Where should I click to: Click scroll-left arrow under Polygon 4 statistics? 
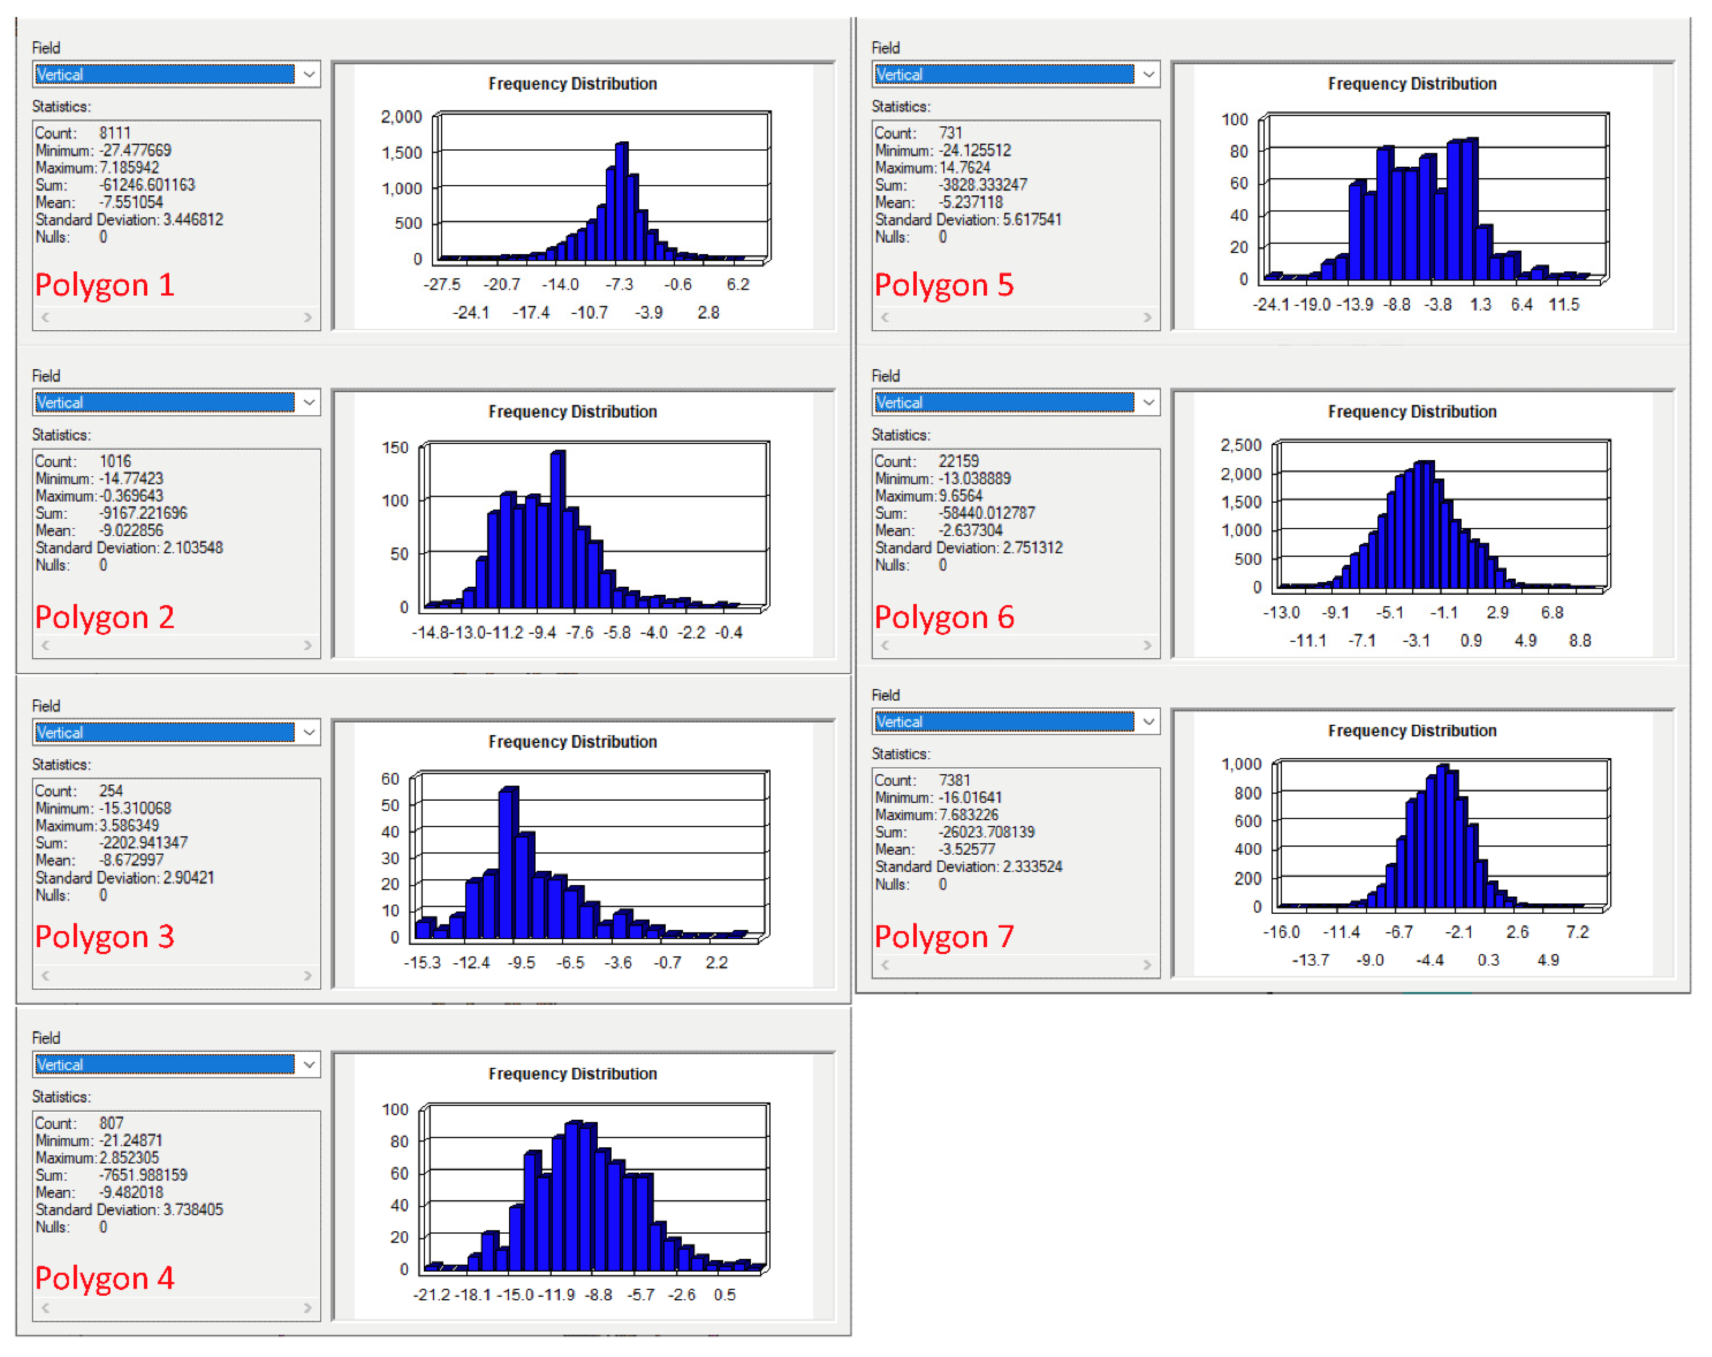point(45,1308)
